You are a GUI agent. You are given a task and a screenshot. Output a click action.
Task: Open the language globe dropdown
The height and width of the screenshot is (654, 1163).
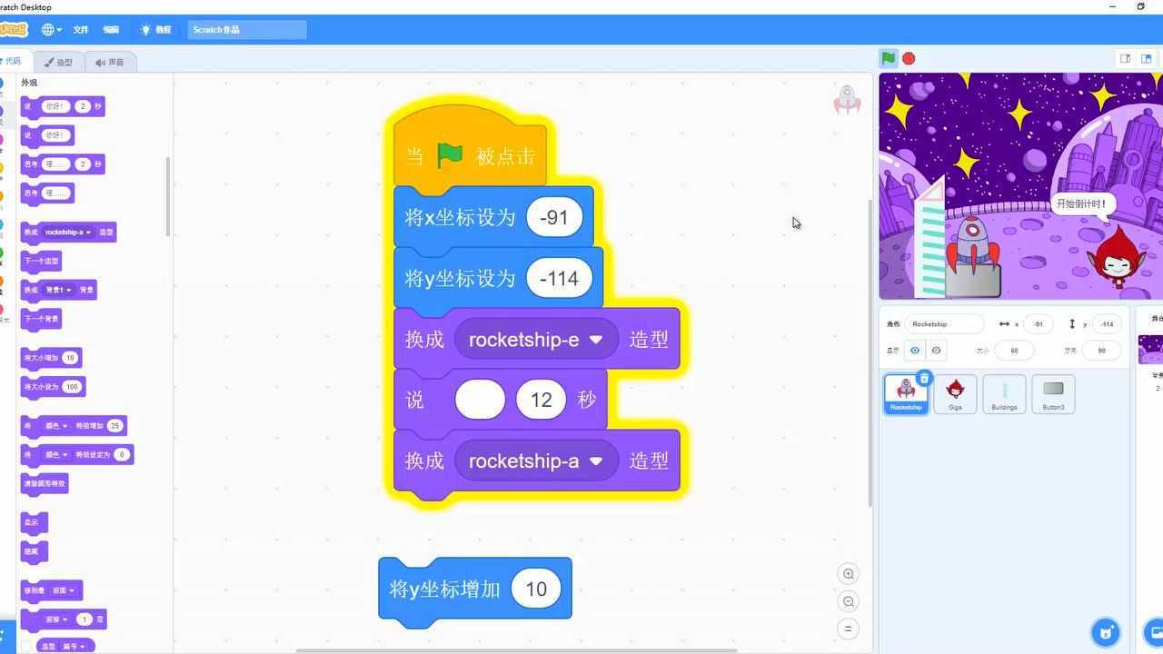point(49,29)
